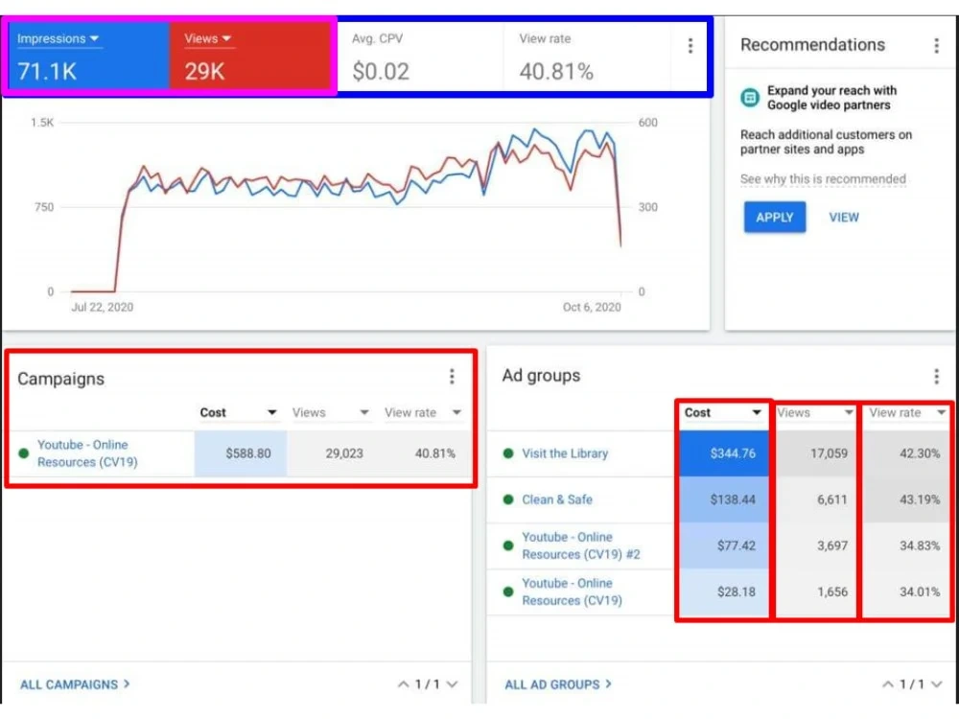The image size is (959, 719).
Task: Click the APPLY recommendation button
Action: tap(774, 217)
